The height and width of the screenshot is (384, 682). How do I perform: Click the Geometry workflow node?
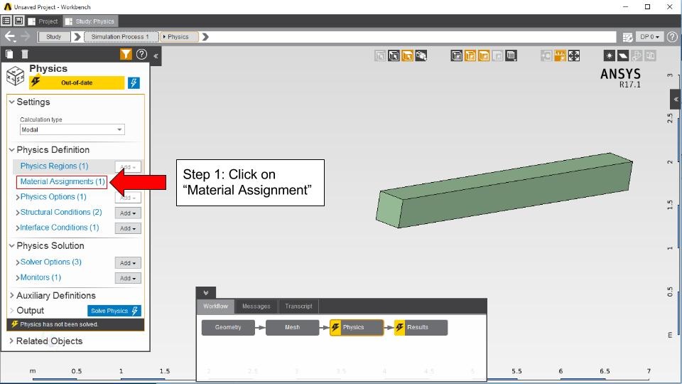pyautogui.click(x=228, y=327)
